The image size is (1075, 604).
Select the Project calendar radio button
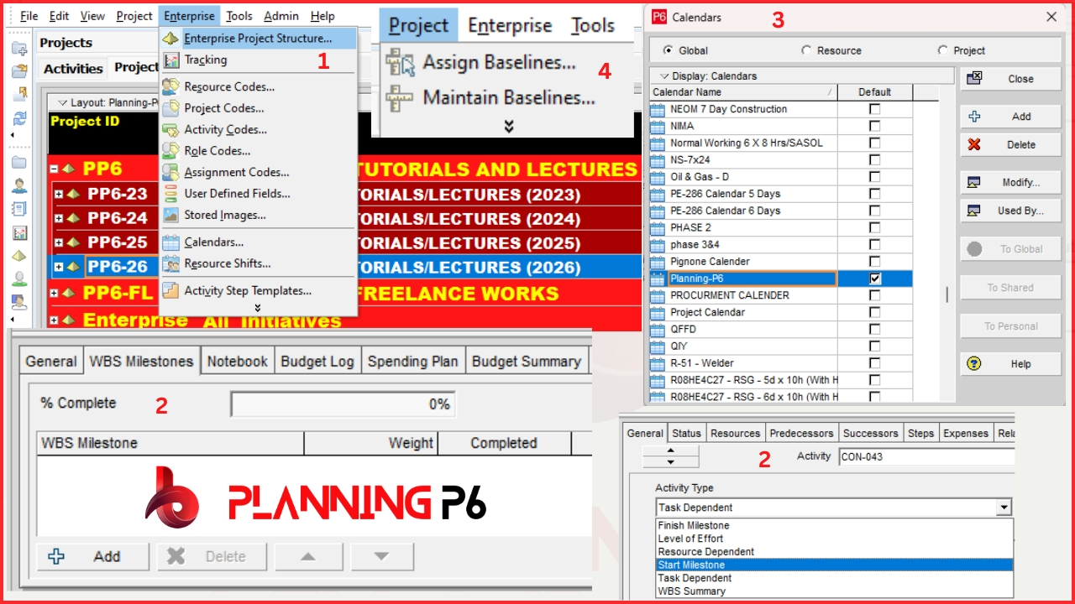click(x=943, y=50)
